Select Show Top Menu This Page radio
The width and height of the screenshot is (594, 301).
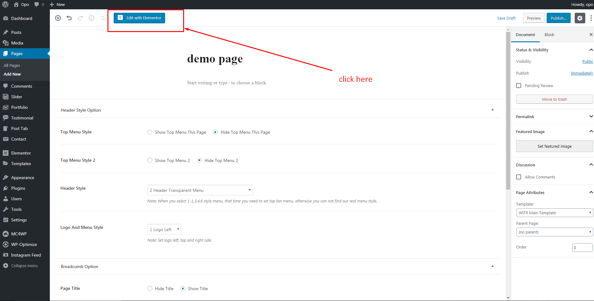click(150, 132)
